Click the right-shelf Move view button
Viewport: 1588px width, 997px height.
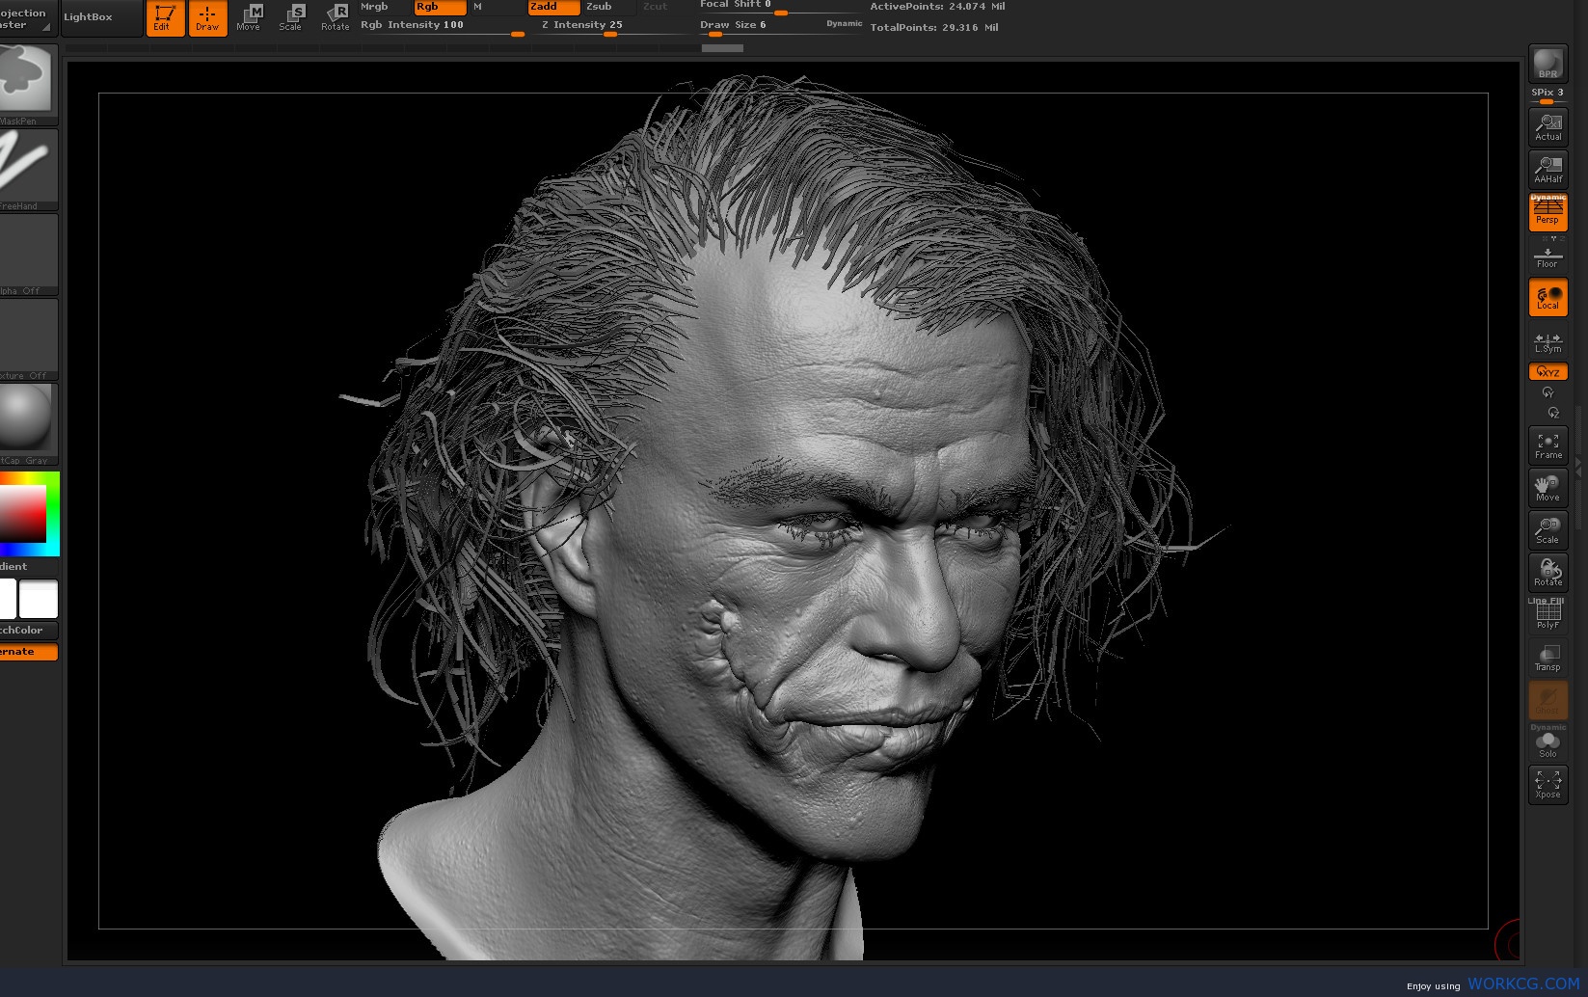tap(1548, 488)
